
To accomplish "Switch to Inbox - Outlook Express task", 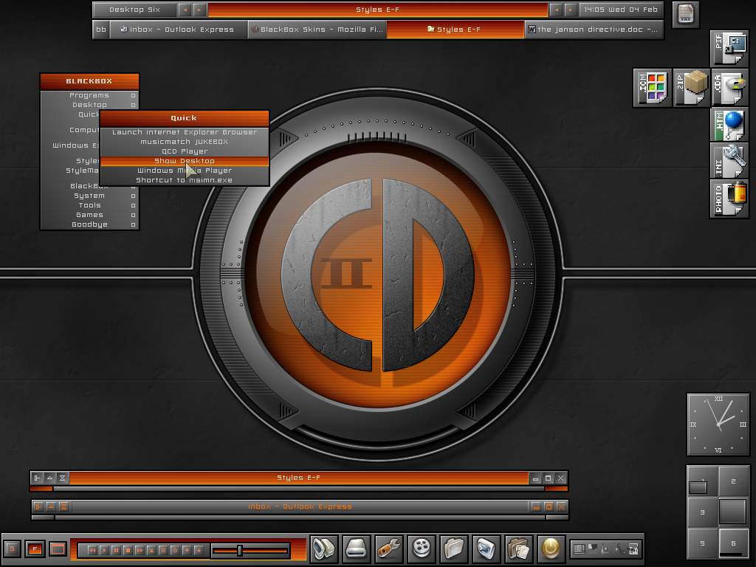I will pos(179,30).
